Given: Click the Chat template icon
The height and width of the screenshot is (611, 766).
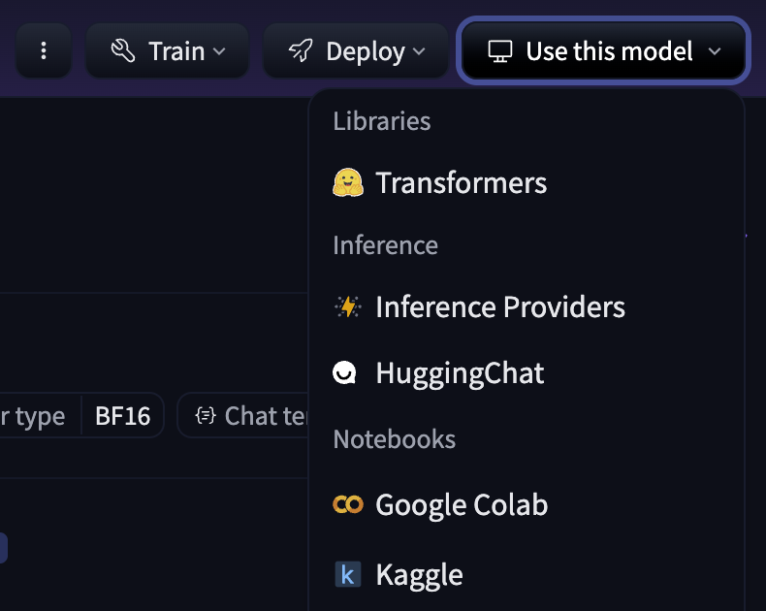Looking at the screenshot, I should point(205,416).
